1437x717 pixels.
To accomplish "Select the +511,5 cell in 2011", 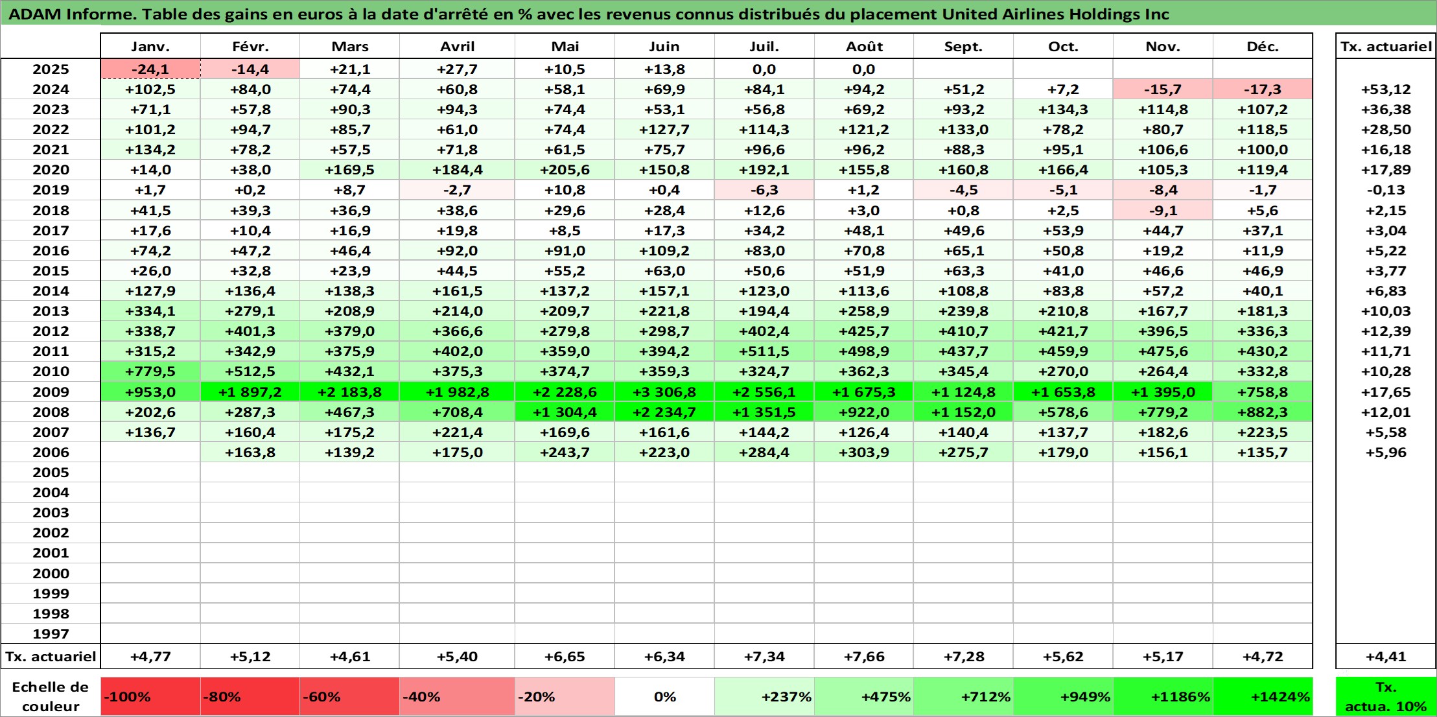I will point(764,351).
